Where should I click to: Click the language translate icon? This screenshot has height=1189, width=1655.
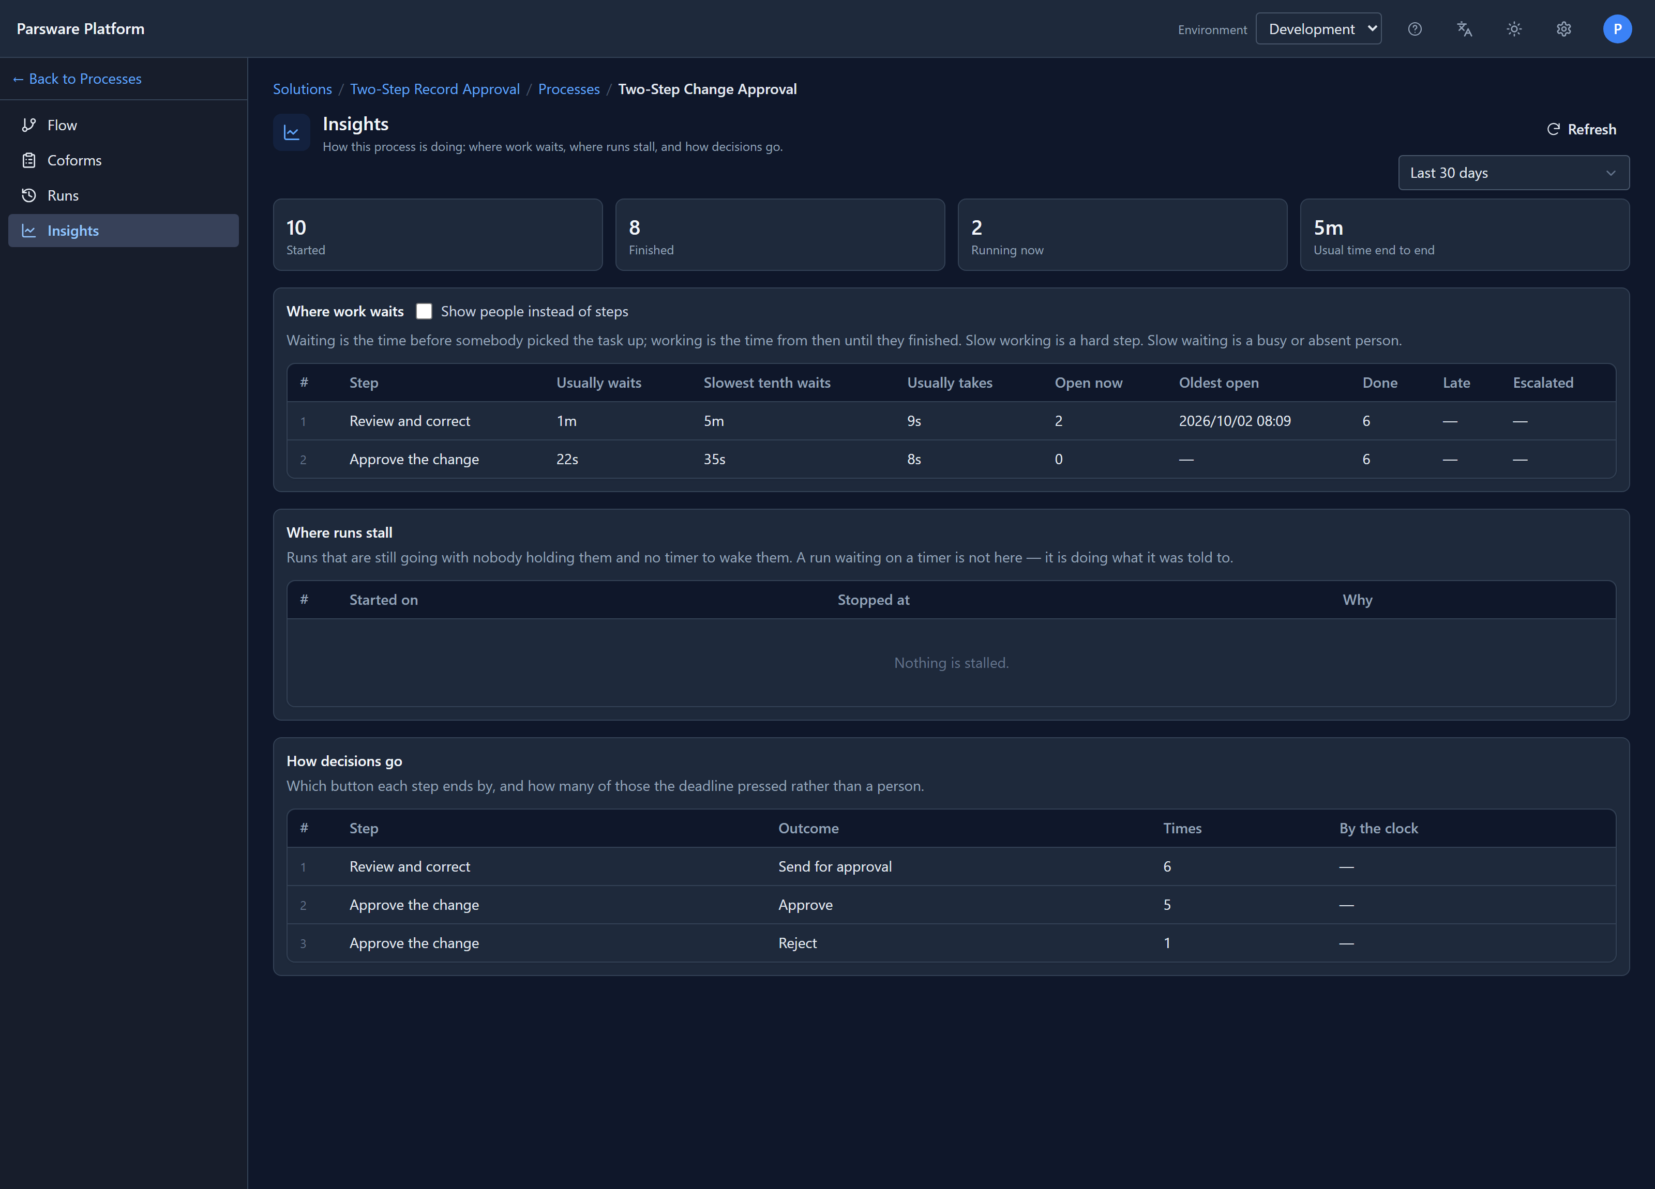pyautogui.click(x=1464, y=29)
